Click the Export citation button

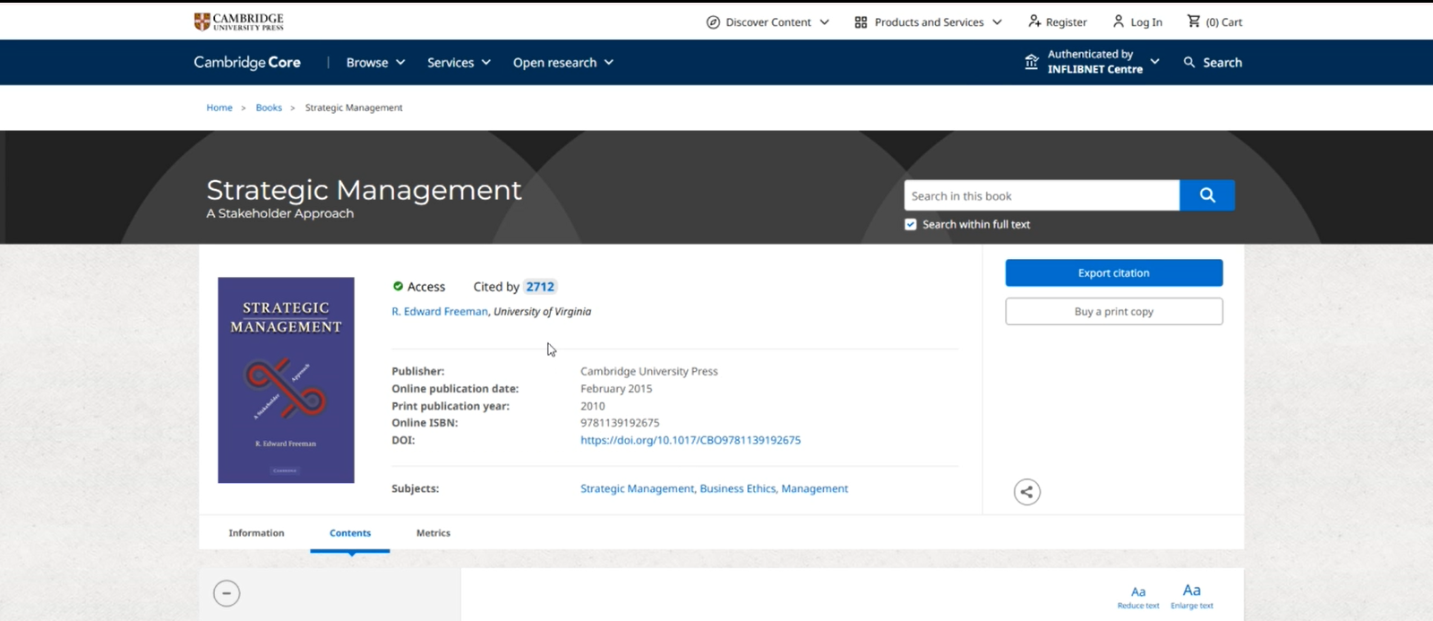coord(1113,273)
